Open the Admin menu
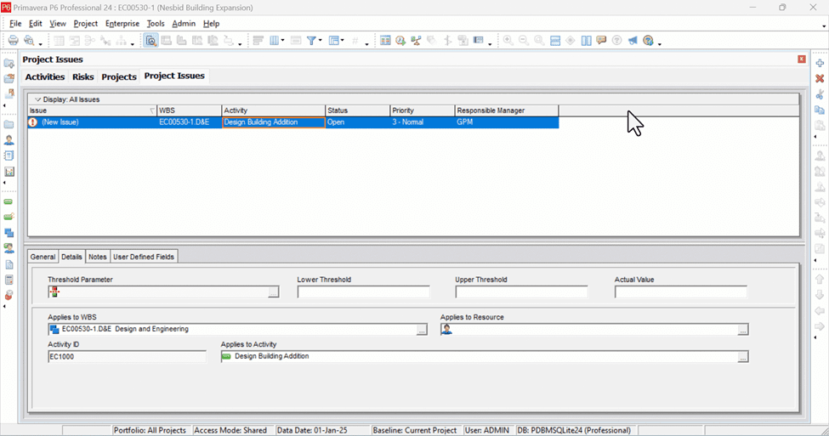This screenshot has height=436, width=829. [x=184, y=23]
